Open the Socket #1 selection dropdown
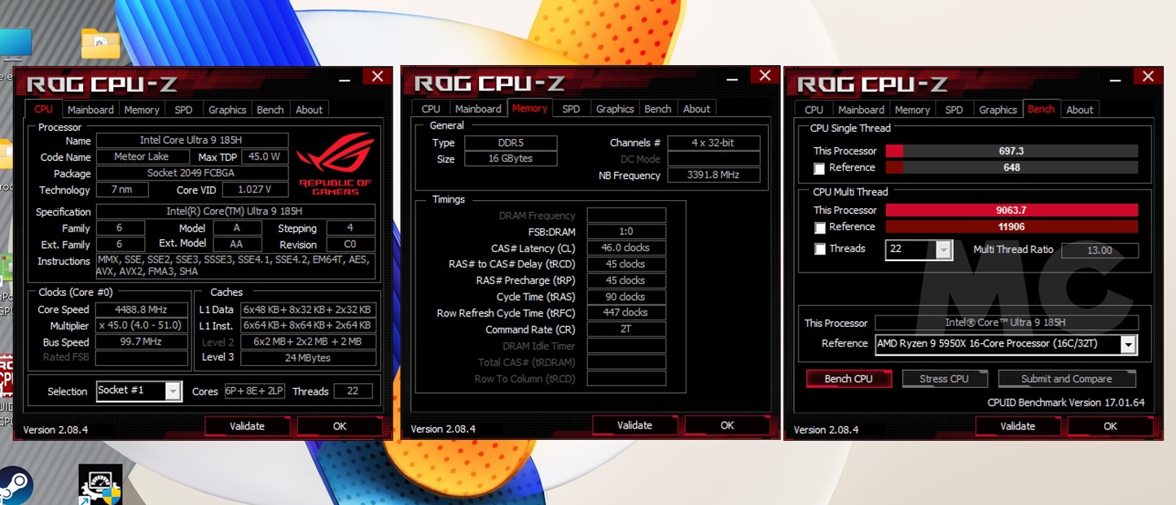Viewport: 1176px width, 505px height. coord(173,391)
